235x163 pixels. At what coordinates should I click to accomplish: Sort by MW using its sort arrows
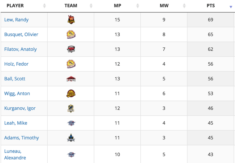click(184, 6)
